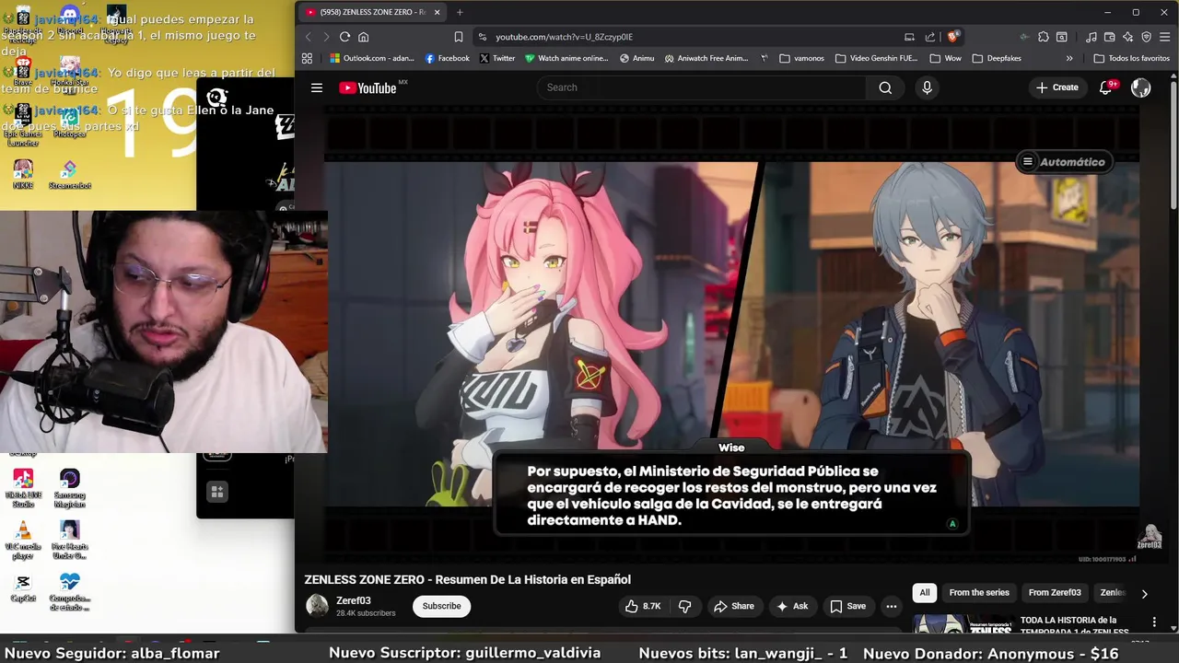Open the browser home page button
Image resolution: width=1179 pixels, height=663 pixels.
tap(363, 37)
